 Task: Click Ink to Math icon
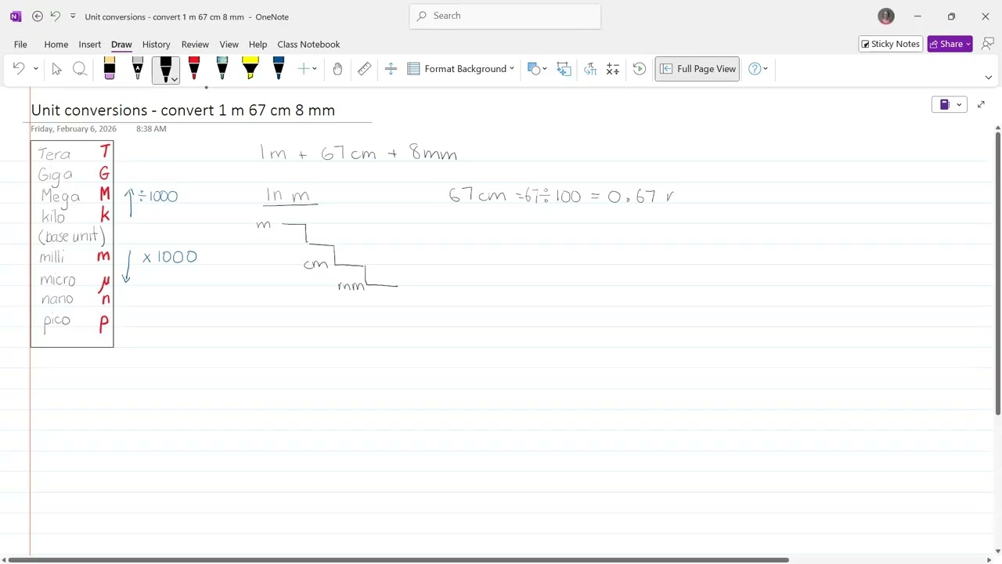[590, 69]
